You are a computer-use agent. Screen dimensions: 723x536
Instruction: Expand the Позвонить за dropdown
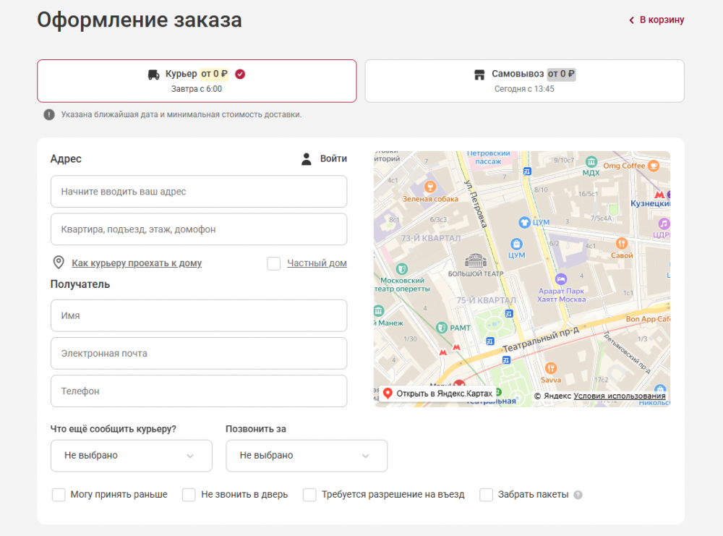click(x=307, y=456)
